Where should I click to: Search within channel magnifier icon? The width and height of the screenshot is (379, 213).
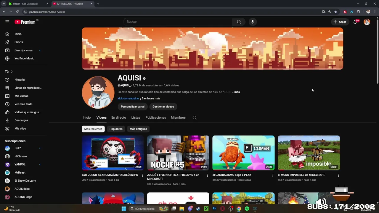(x=195, y=117)
